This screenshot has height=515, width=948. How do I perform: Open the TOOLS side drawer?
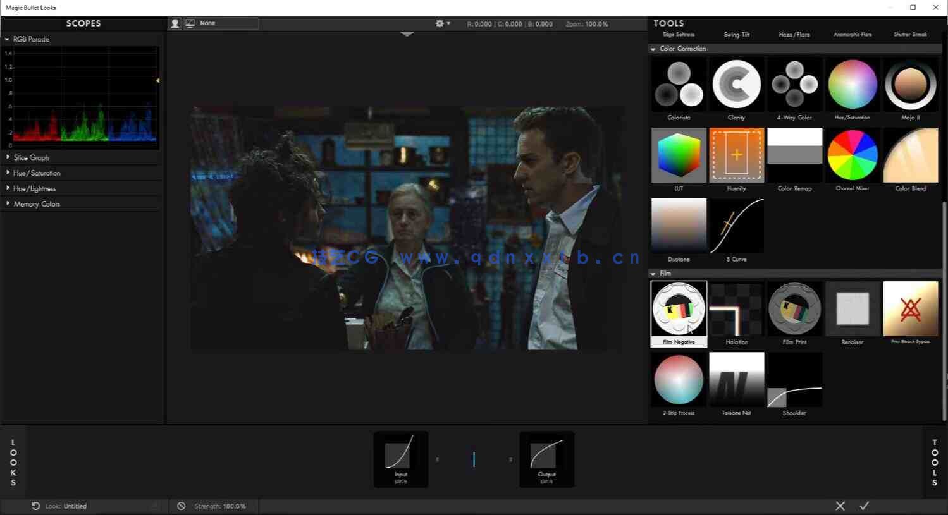tap(935, 463)
